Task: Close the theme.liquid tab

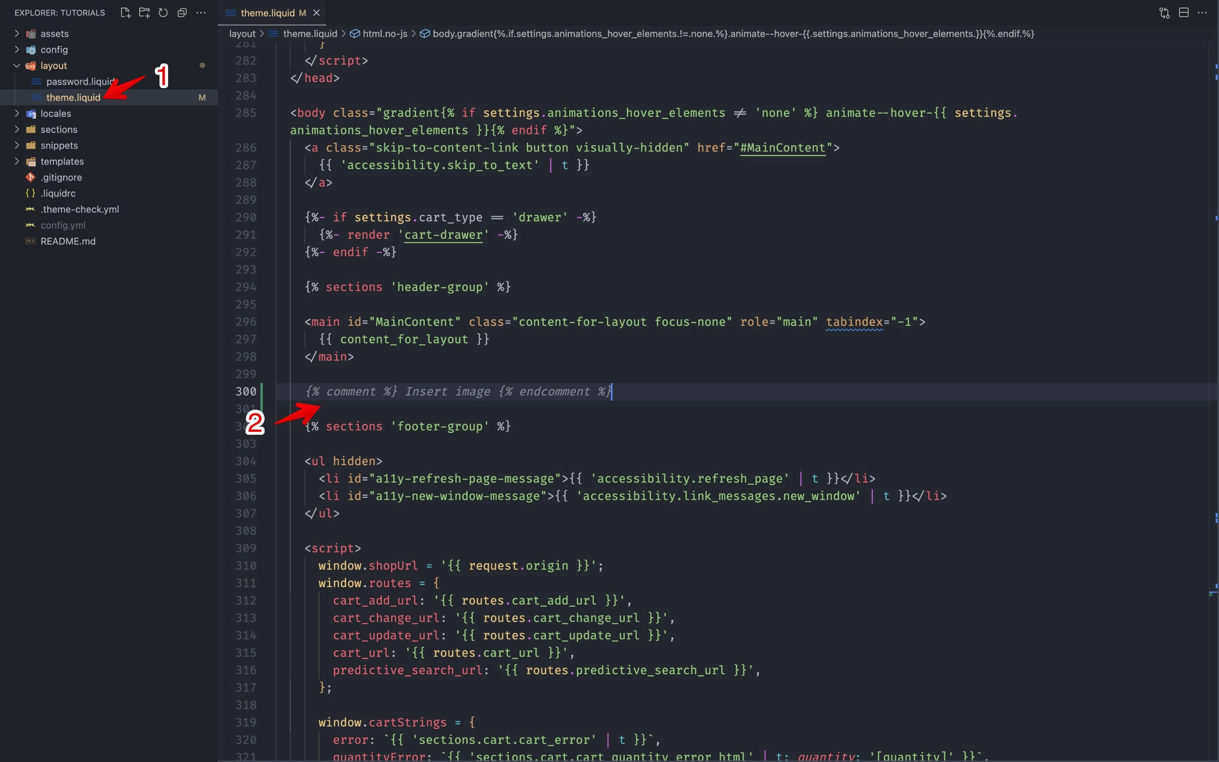Action: (316, 13)
